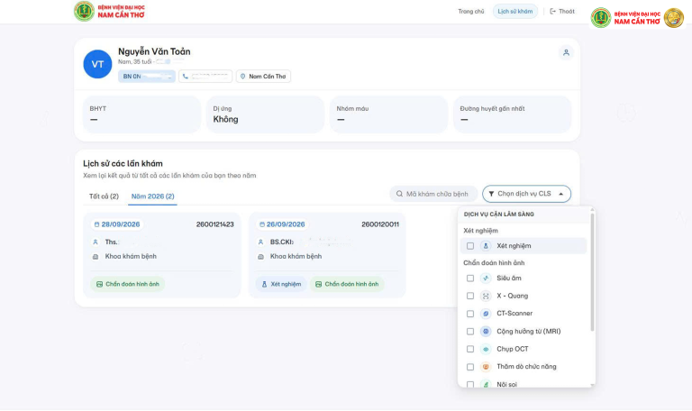Check the Nội soi checkbox
This screenshot has height=411, width=692.
[x=470, y=384]
